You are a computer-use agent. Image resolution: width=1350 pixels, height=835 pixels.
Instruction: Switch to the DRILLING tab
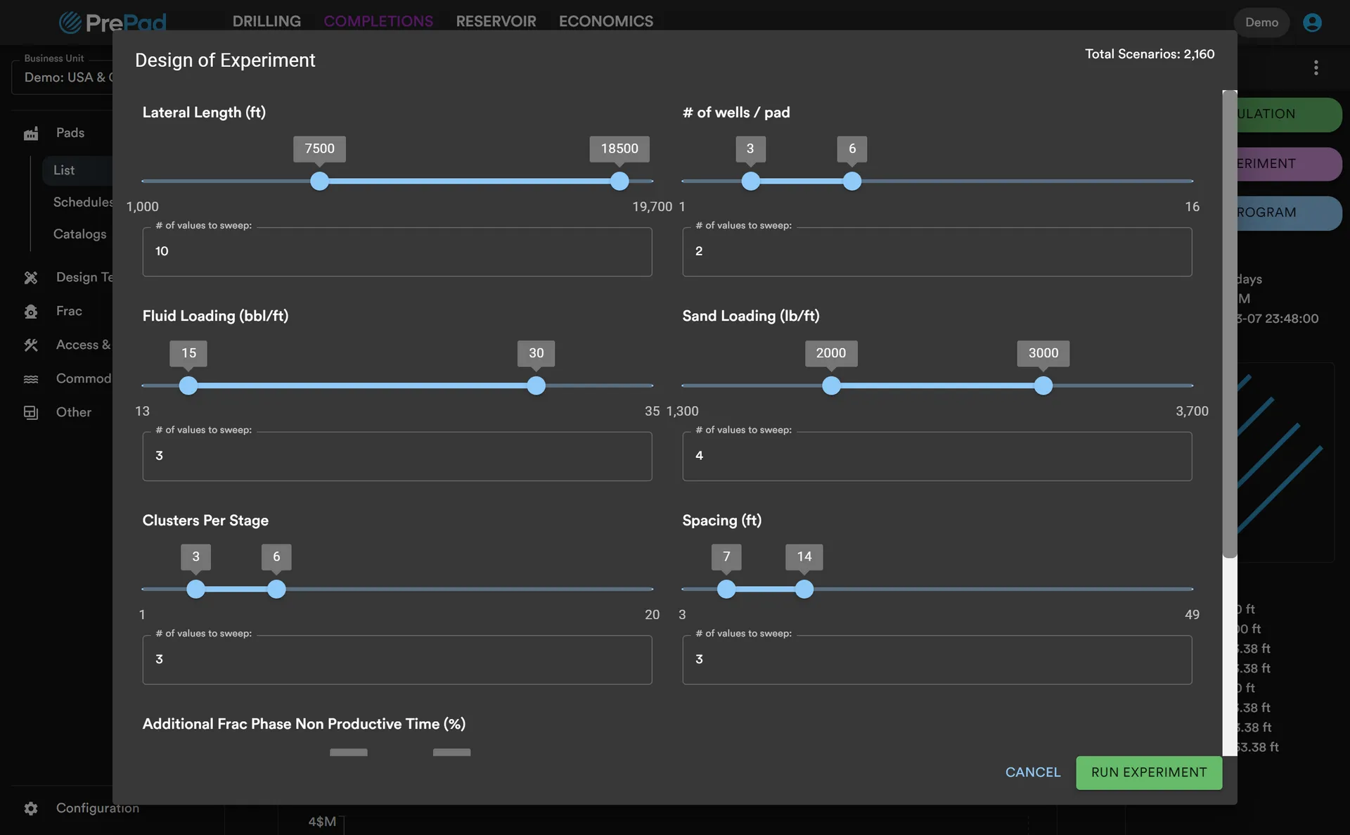pyautogui.click(x=266, y=21)
